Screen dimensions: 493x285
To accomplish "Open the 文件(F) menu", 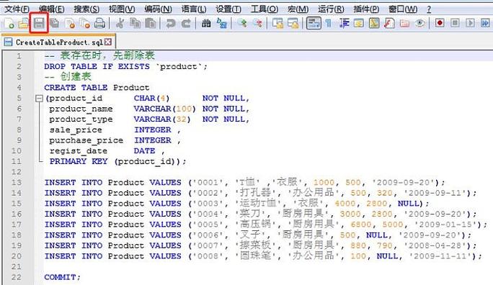I will tap(17, 9).
